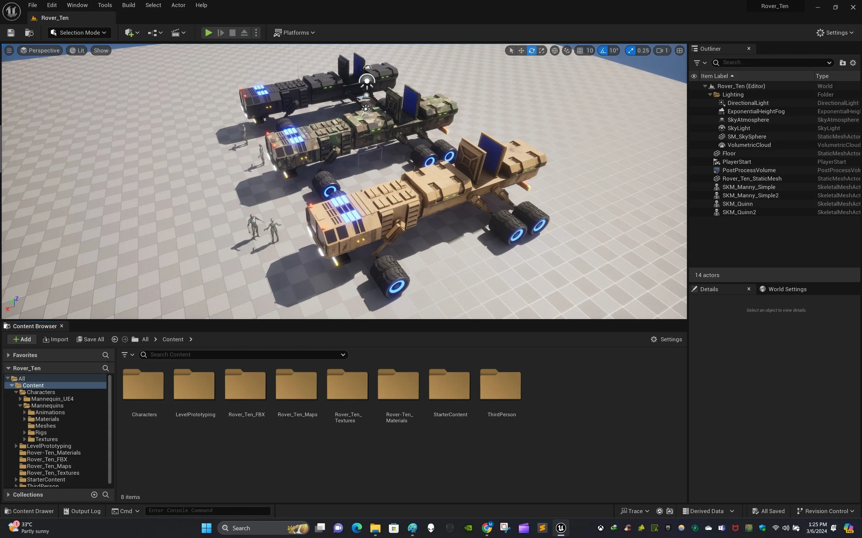Save the current level with the floppy disk icon
The height and width of the screenshot is (538, 862).
pyautogui.click(x=11, y=33)
